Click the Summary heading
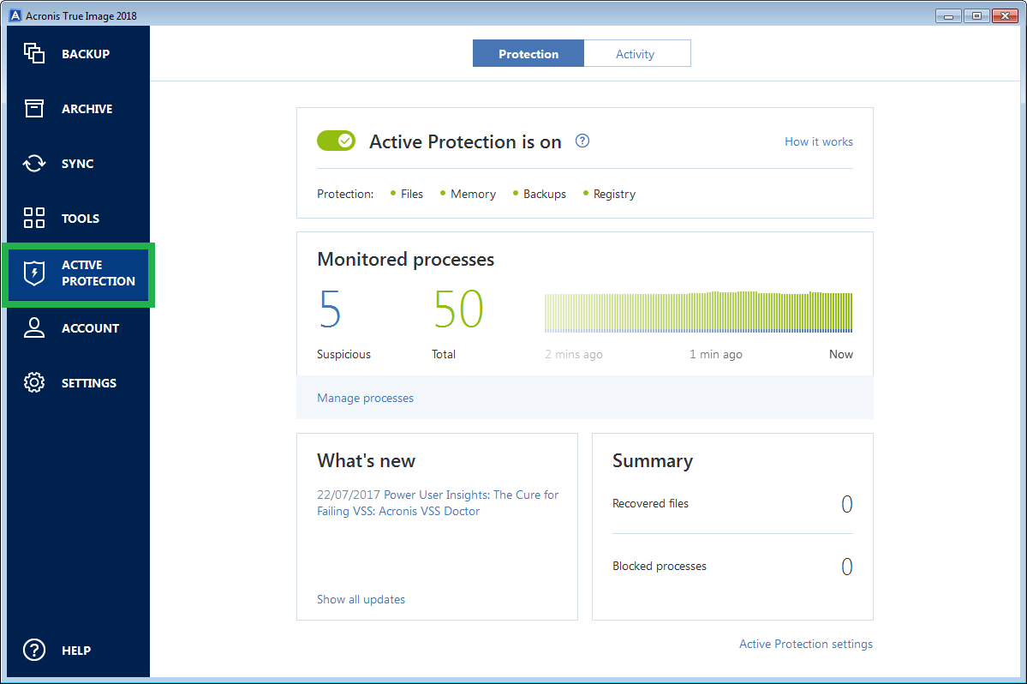This screenshot has width=1027, height=684. (x=653, y=461)
